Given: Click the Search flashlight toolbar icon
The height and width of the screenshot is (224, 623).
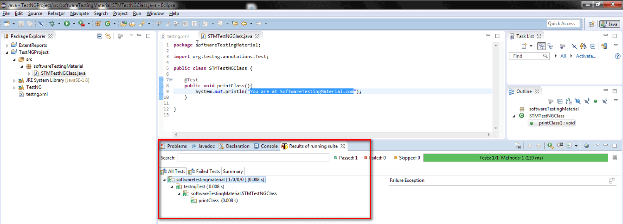Looking at the screenshot, I should 142,24.
